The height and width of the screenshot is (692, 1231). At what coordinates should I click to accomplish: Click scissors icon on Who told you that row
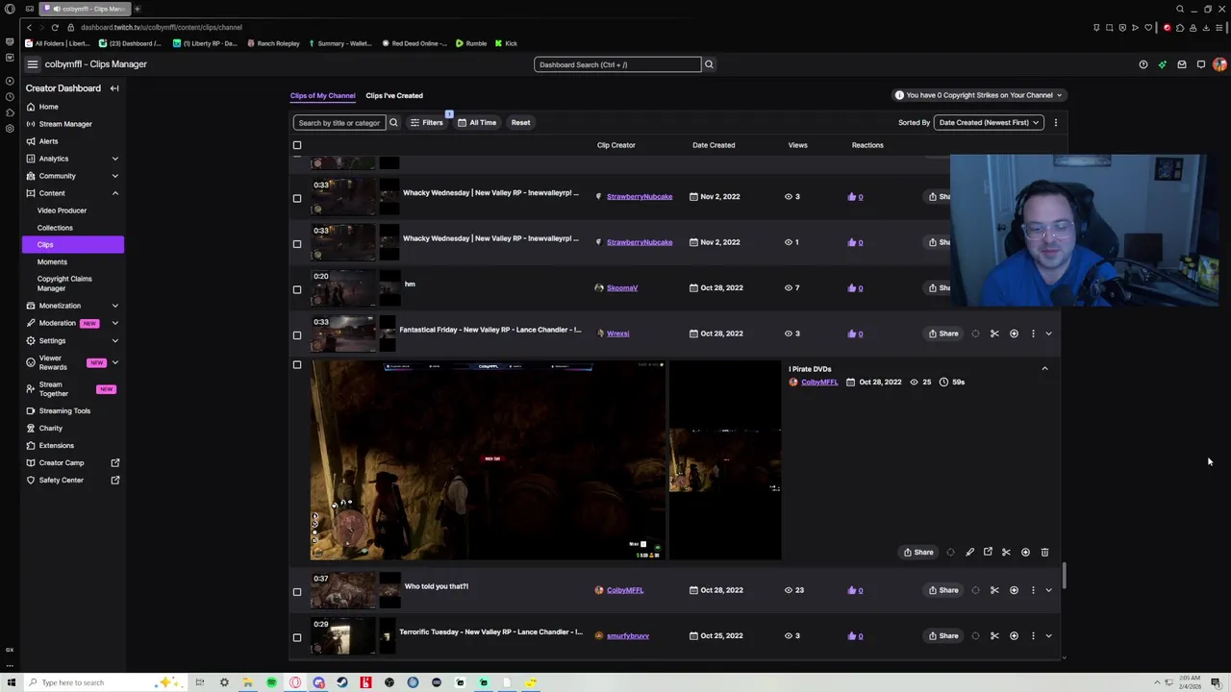(994, 590)
